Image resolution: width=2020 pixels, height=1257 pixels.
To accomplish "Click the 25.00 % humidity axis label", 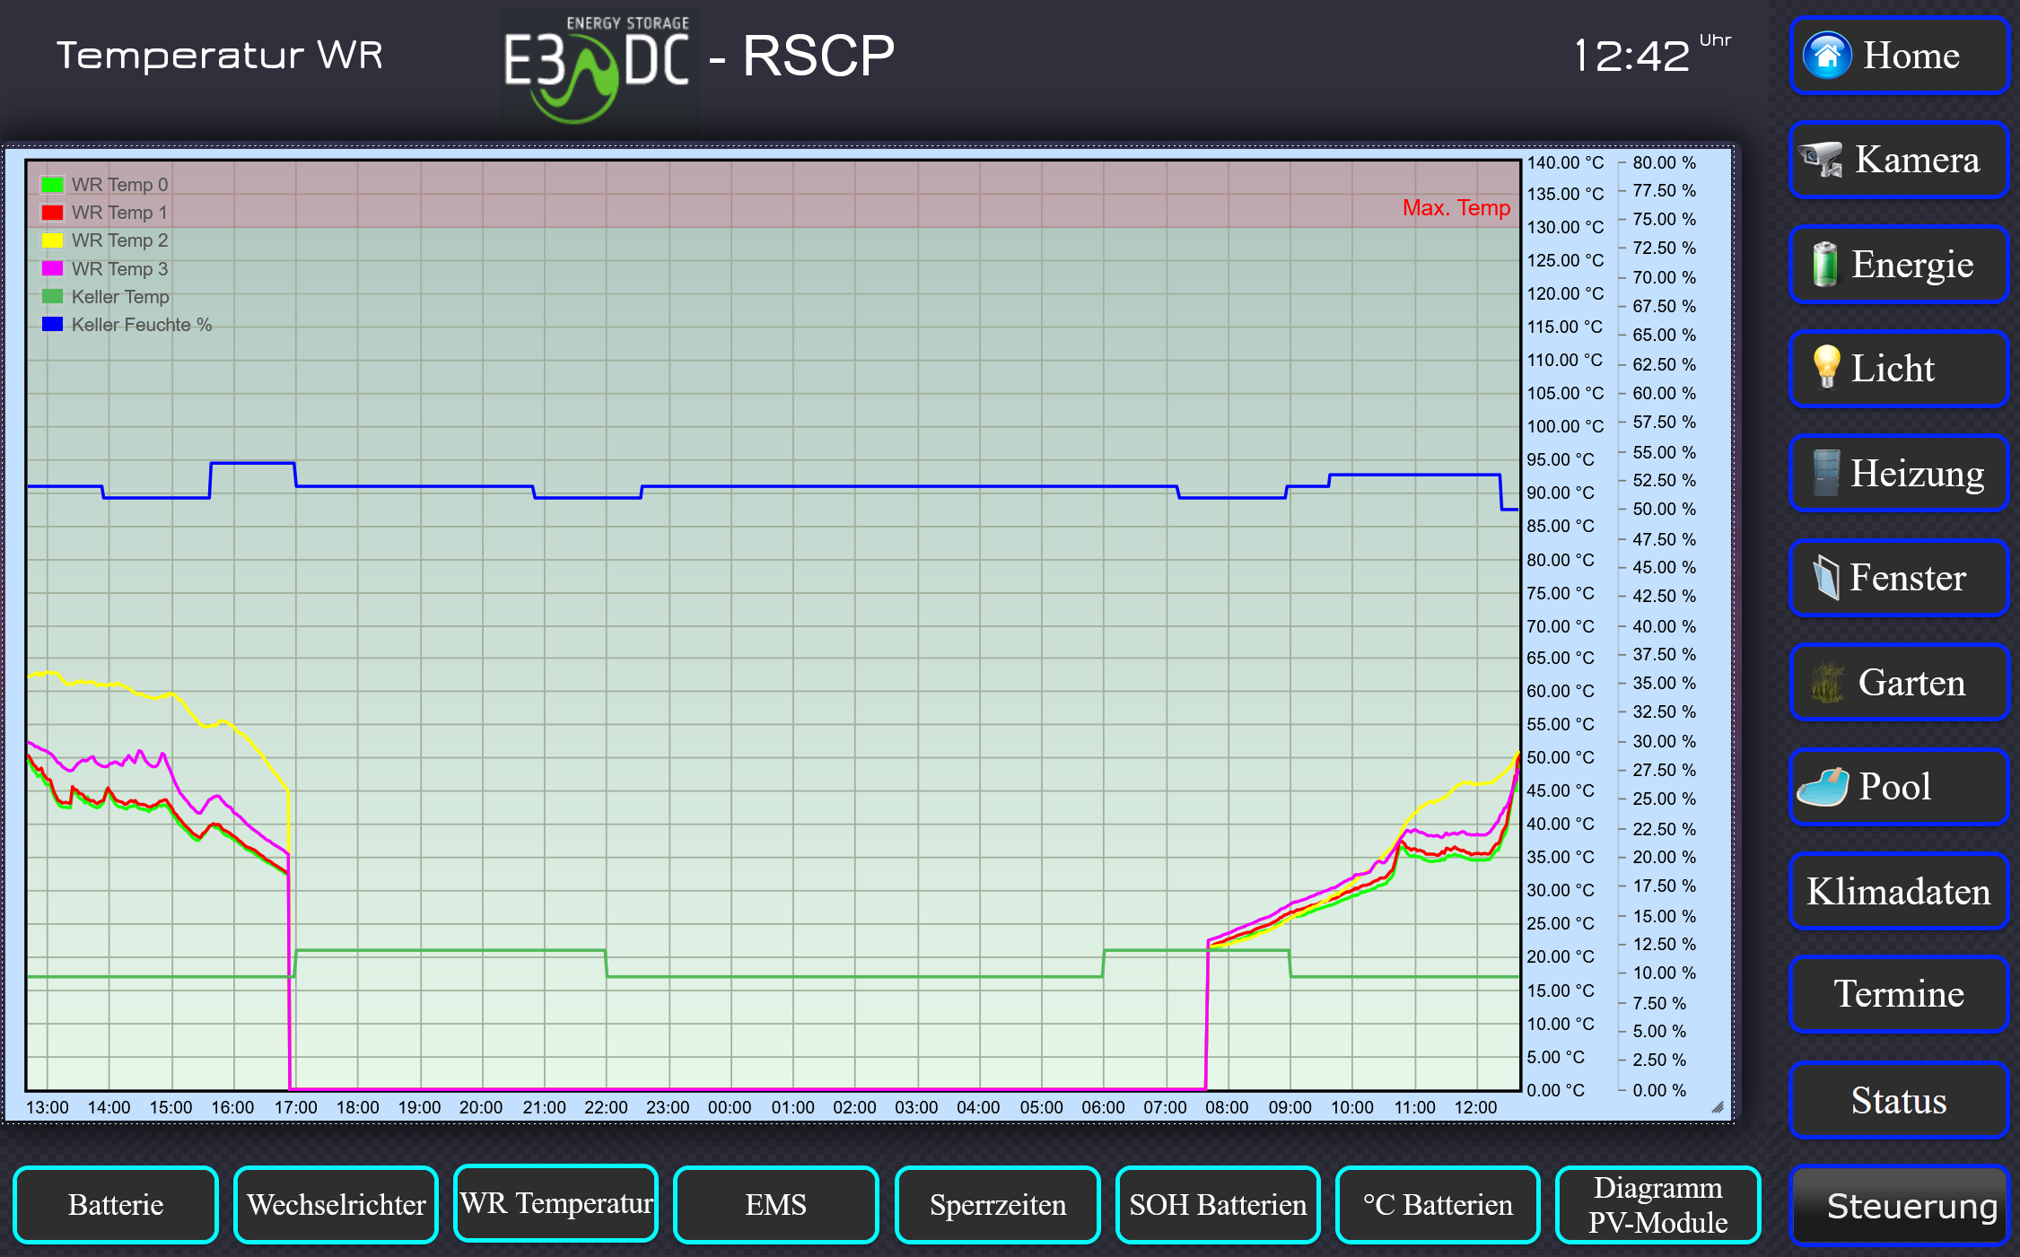I will pyautogui.click(x=1664, y=799).
